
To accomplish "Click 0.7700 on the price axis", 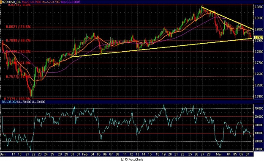I will click(x=259, y=63).
